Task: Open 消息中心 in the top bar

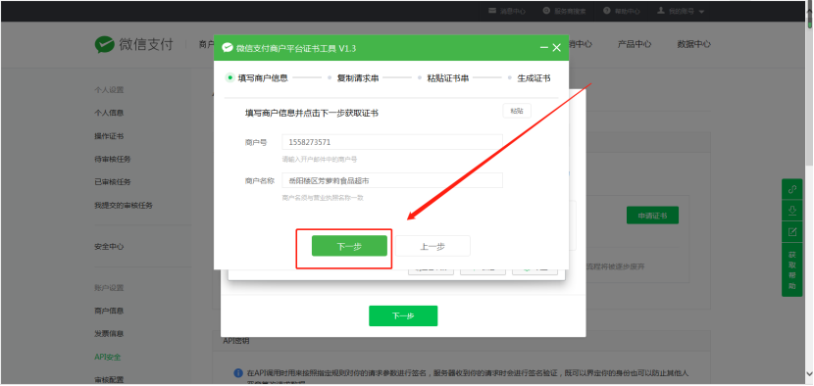Action: [x=513, y=11]
